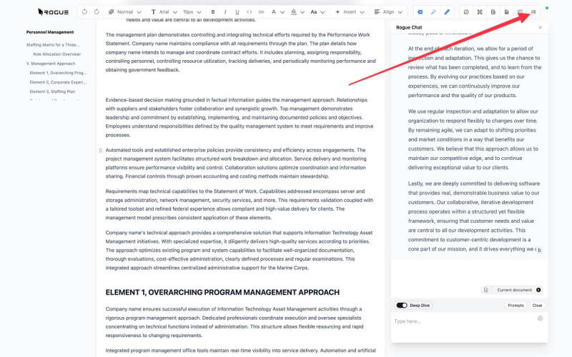Expand the Aa text case chevron
This screenshot has height=357, width=572.
click(323, 12)
